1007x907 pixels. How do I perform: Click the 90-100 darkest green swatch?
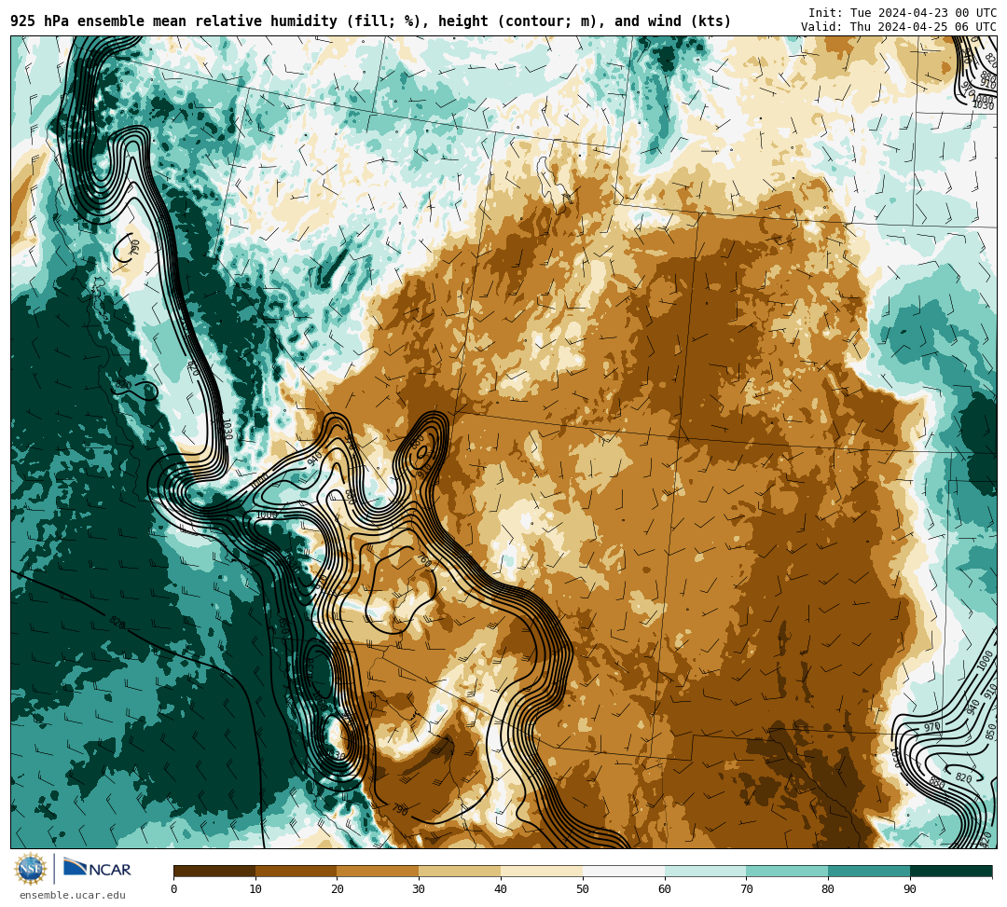click(x=951, y=871)
